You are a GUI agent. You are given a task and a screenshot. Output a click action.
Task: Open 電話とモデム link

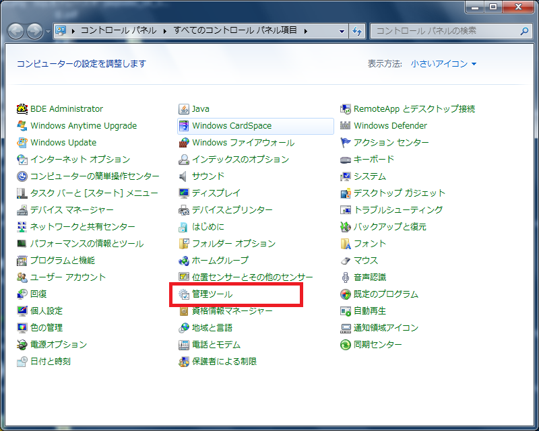click(x=216, y=345)
